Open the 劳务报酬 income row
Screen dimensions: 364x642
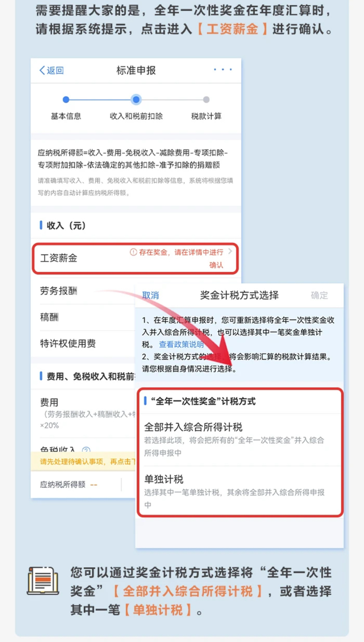coord(84,291)
